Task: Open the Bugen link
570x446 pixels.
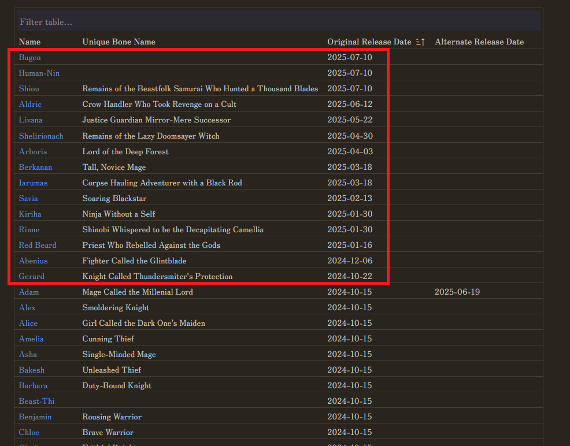Action: (30, 57)
